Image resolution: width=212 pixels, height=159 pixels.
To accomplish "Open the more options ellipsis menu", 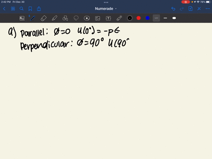I will click(x=208, y=9).
